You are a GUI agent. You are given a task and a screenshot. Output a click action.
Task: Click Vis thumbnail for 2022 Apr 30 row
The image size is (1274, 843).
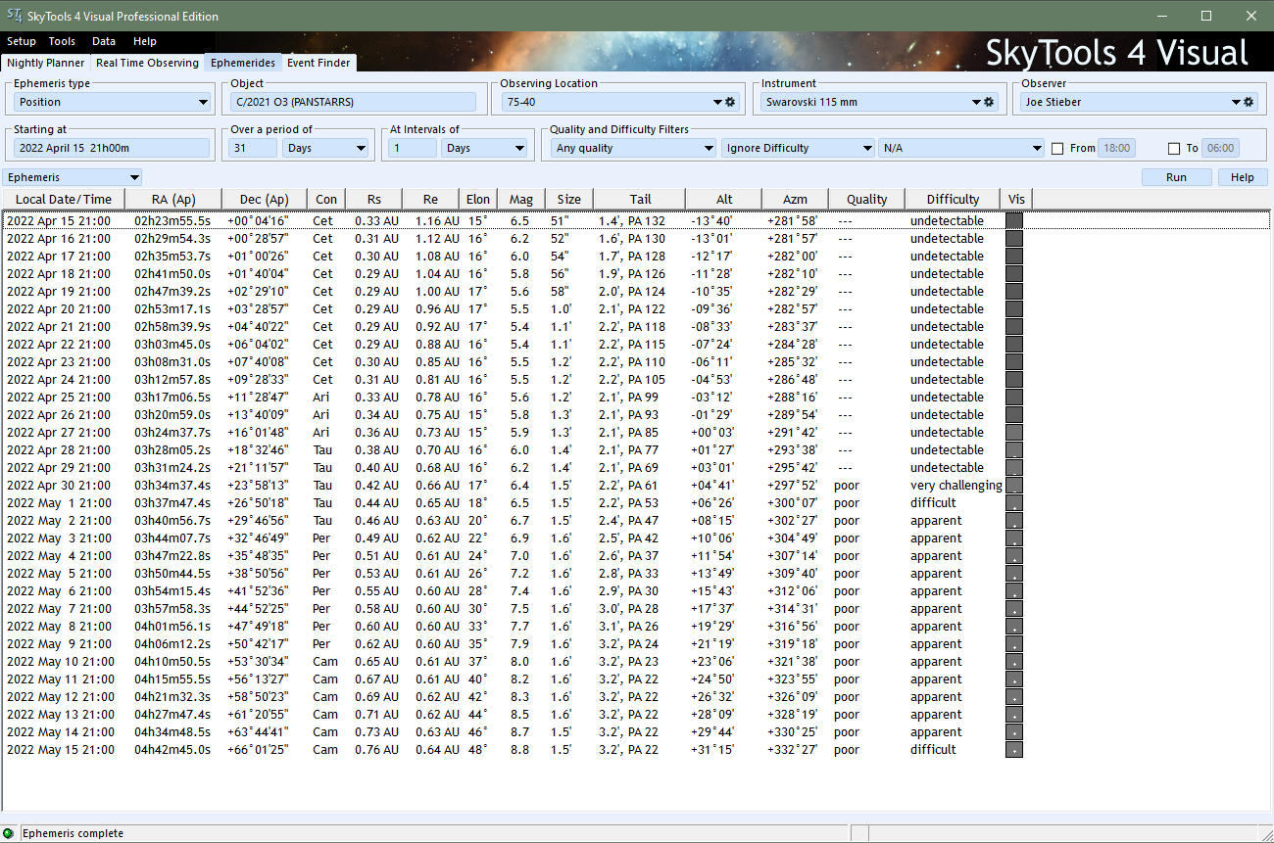(x=1014, y=486)
